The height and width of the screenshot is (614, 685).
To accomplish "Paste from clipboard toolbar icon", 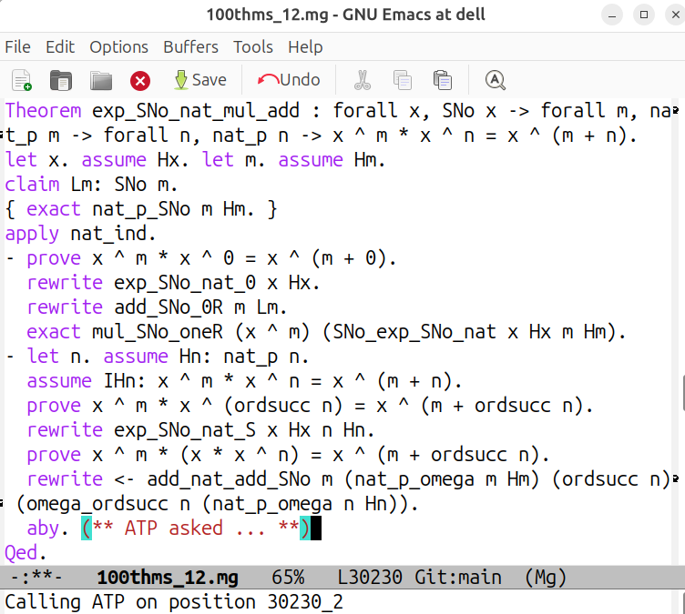I will click(443, 80).
